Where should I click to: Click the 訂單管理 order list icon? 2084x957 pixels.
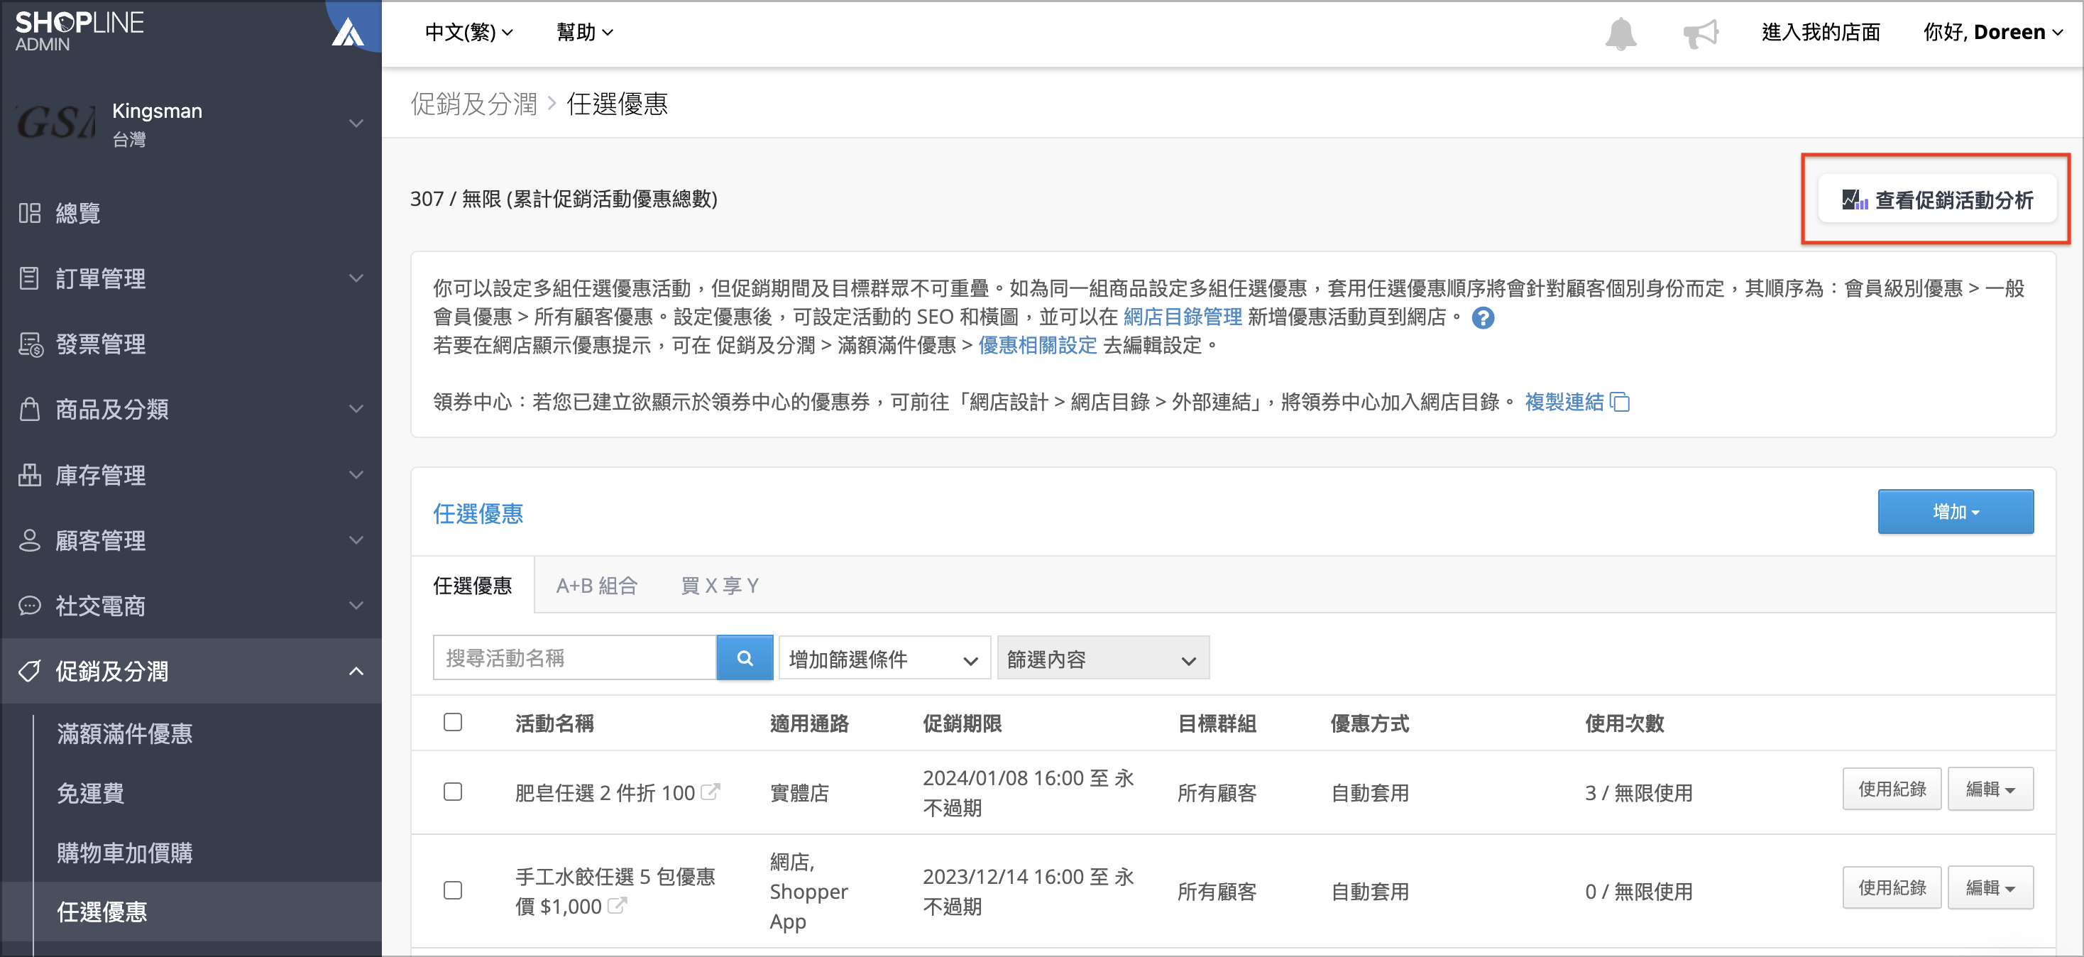point(30,278)
